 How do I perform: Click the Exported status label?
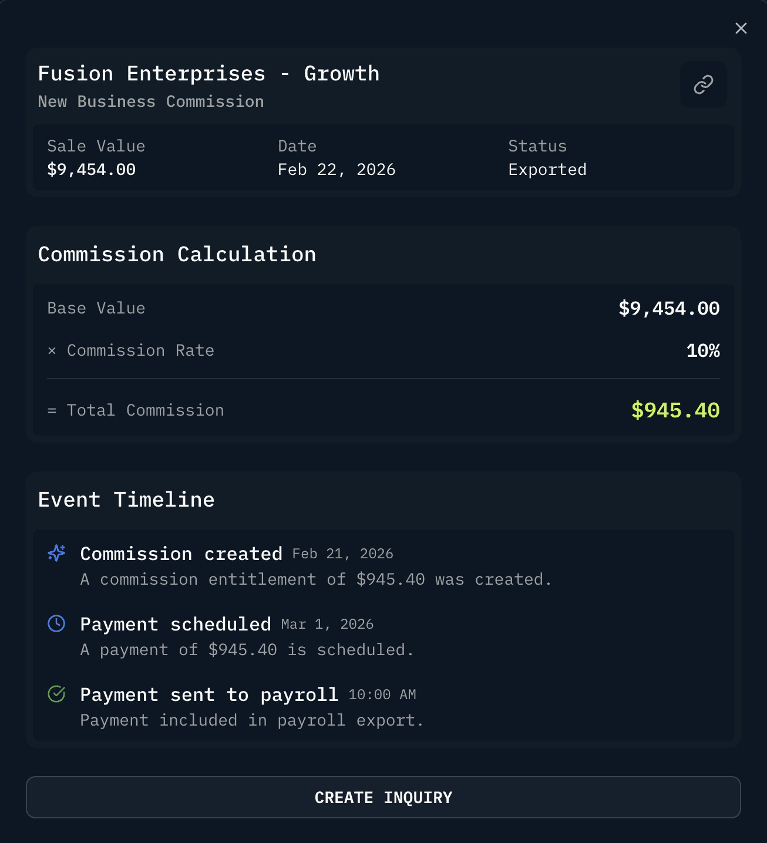pos(547,170)
